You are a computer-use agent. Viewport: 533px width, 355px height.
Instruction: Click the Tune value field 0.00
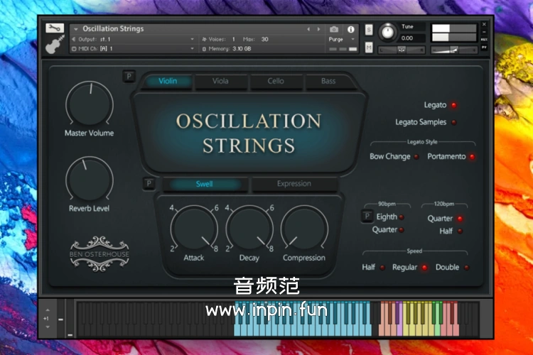[x=411, y=38]
